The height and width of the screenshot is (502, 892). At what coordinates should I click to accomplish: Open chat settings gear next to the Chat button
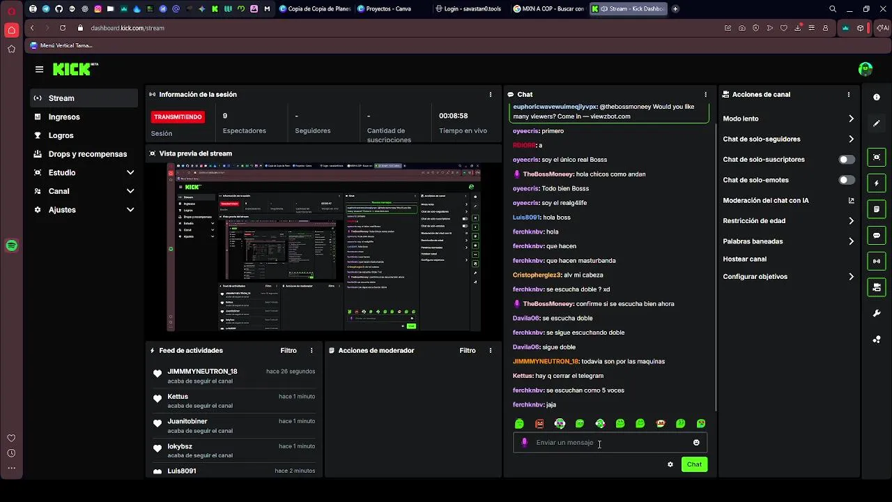coord(670,464)
